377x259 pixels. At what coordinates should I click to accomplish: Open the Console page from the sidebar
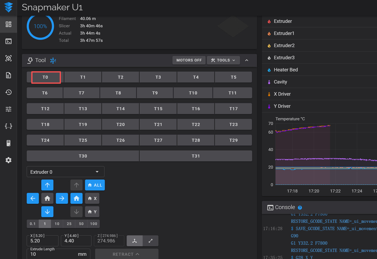[9, 41]
